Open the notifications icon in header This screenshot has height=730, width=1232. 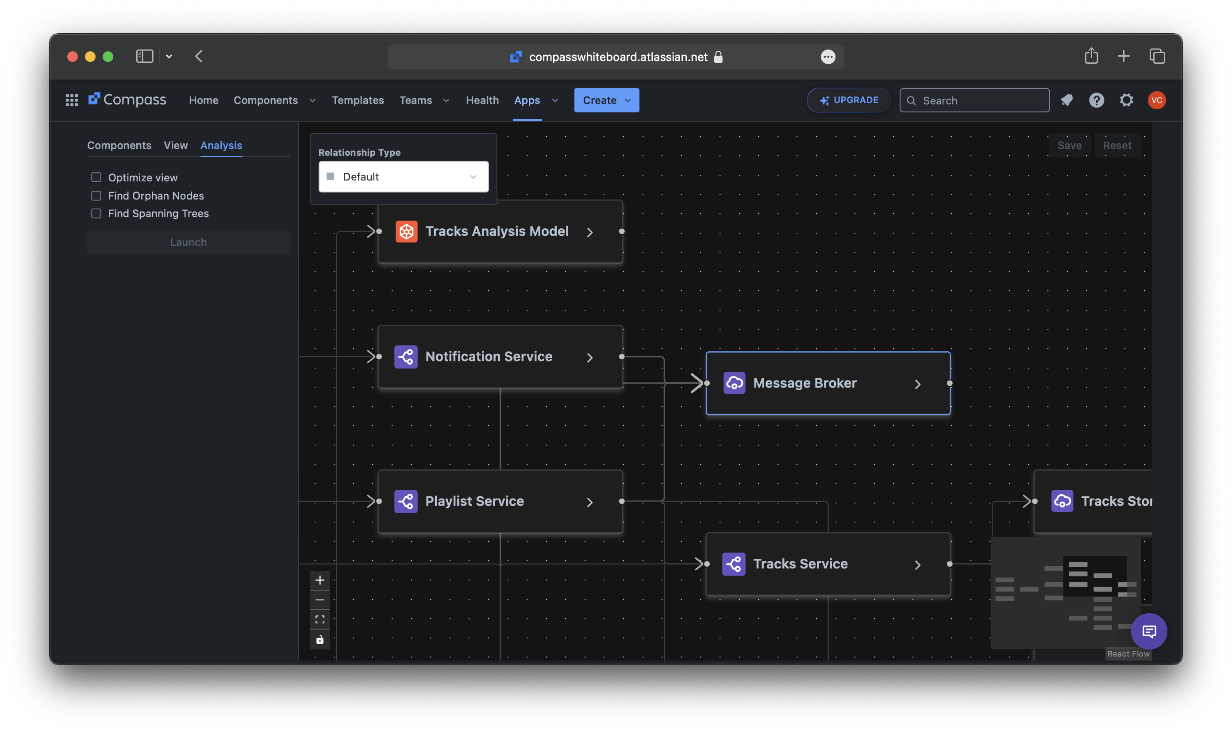click(1066, 100)
